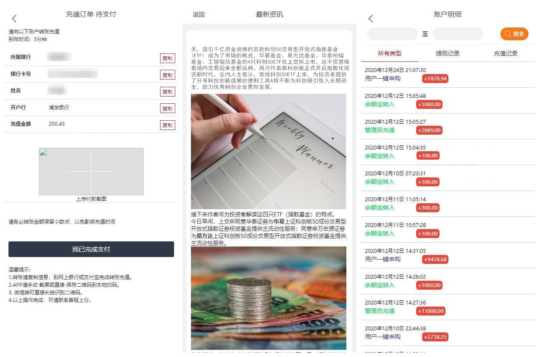Click the image placeholder icon in the upload area
The width and height of the screenshot is (539, 357).
[43, 153]
